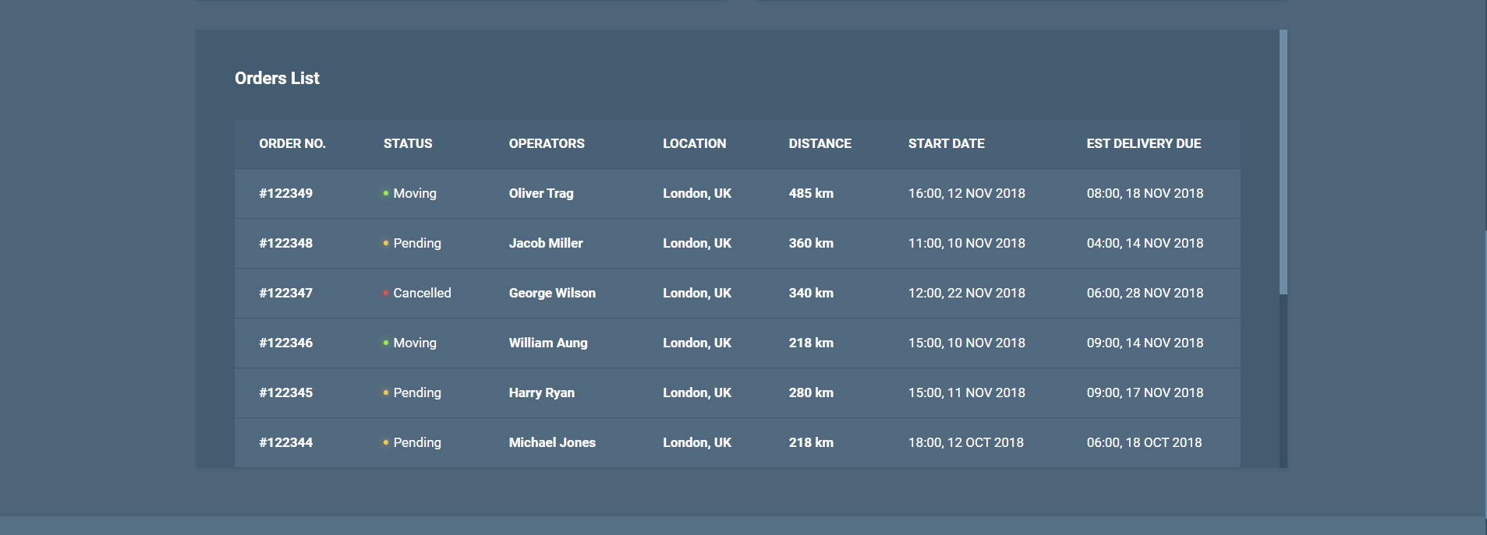The height and width of the screenshot is (535, 1487).
Task: Click the Orders List heading
Action: [x=277, y=78]
